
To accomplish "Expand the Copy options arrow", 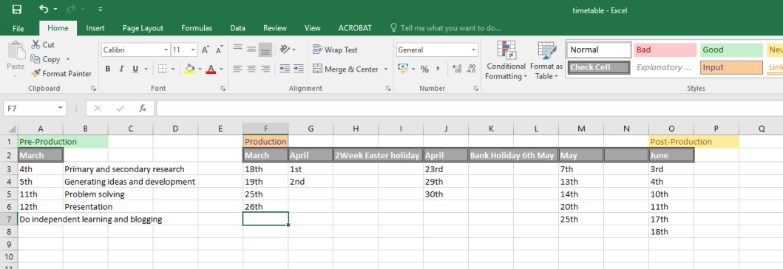I will coord(67,59).
